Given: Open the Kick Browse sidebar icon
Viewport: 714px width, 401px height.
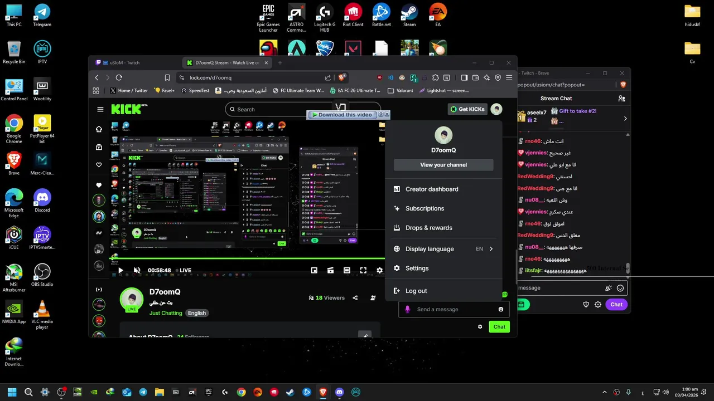Looking at the screenshot, I should [99, 147].
